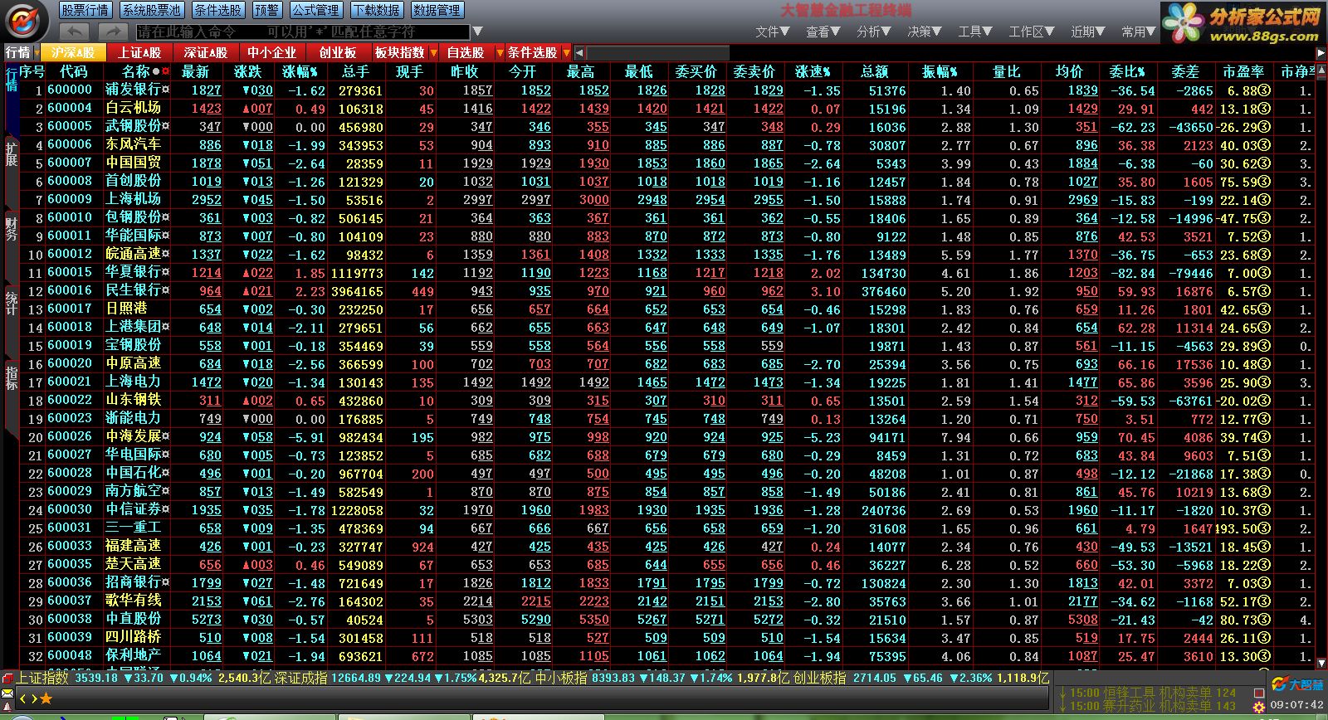Open the 近期 menu
Image resolution: width=1328 pixels, height=720 pixels.
point(1087,32)
